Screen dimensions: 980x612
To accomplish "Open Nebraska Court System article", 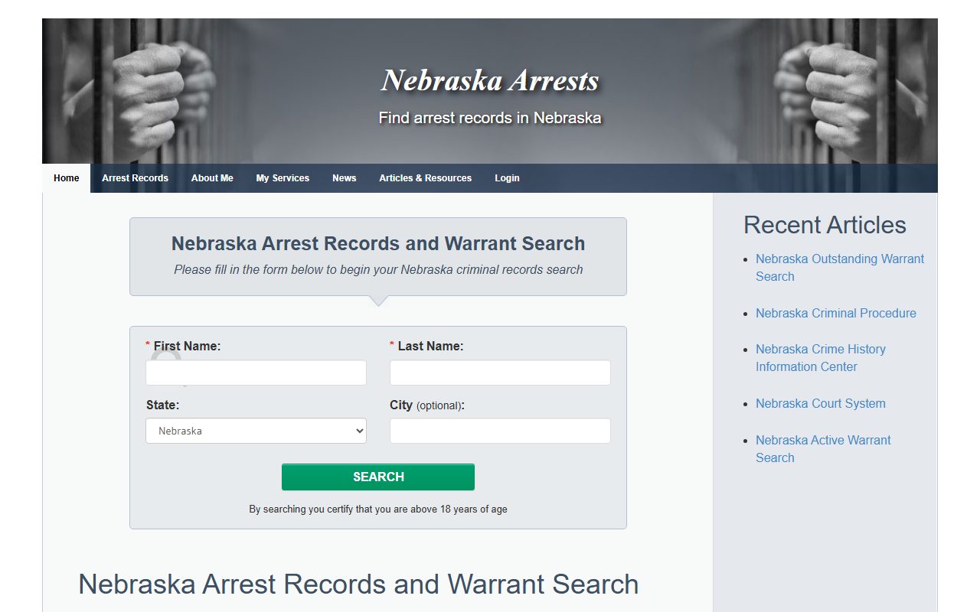I will pyautogui.click(x=820, y=403).
